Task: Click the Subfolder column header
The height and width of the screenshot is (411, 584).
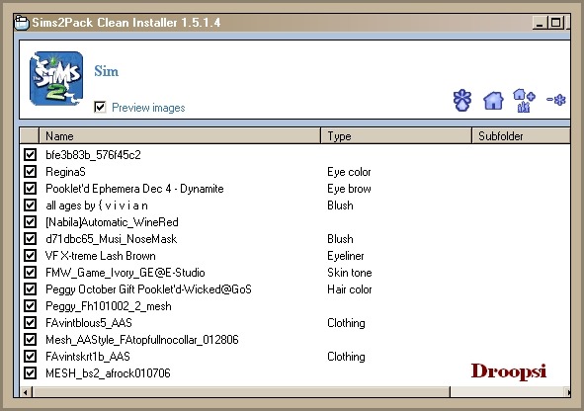Action: 521,136
